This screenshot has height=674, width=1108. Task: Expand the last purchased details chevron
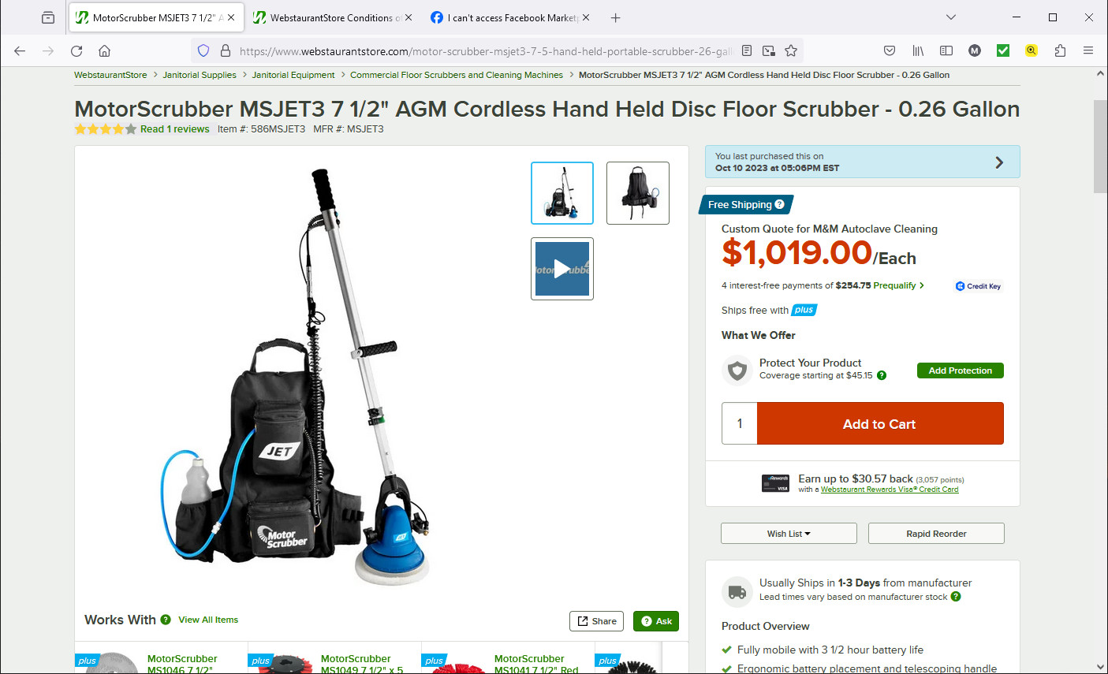point(999,162)
